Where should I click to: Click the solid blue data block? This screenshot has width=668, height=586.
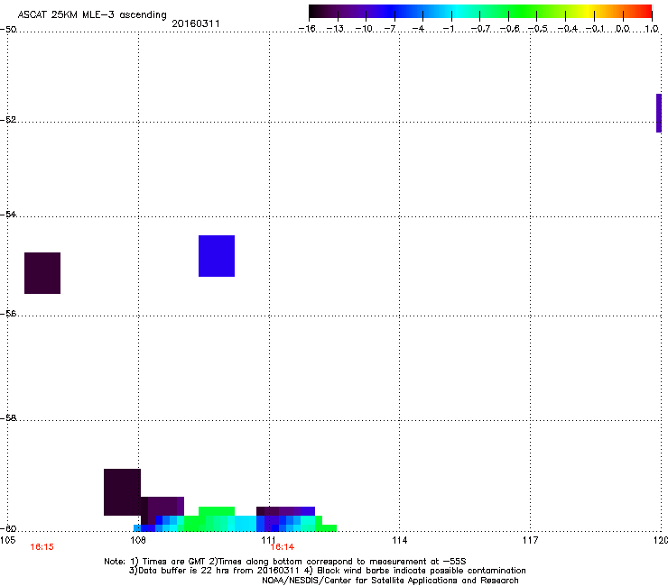tap(217, 256)
